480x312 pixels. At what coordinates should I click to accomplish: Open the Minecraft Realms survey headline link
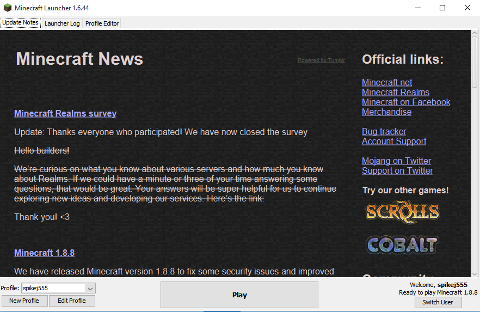click(65, 114)
